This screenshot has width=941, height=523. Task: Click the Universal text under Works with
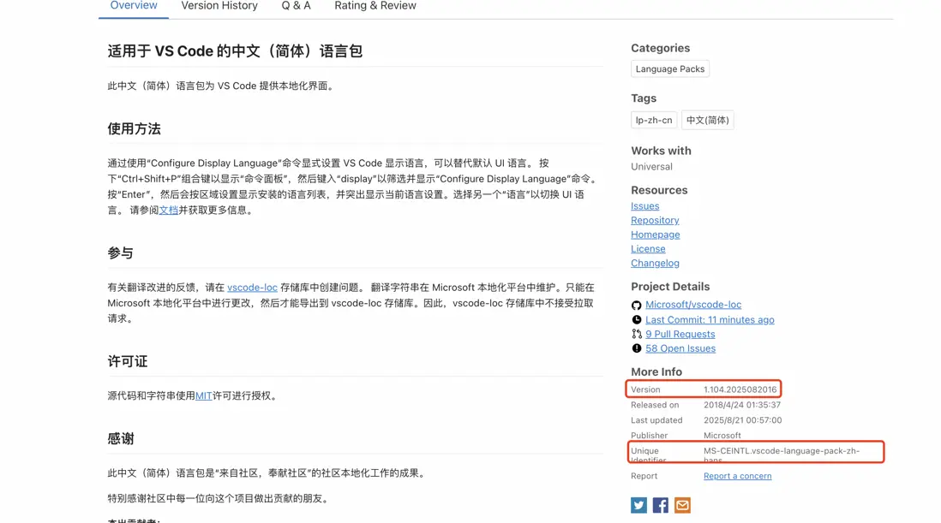[651, 167]
